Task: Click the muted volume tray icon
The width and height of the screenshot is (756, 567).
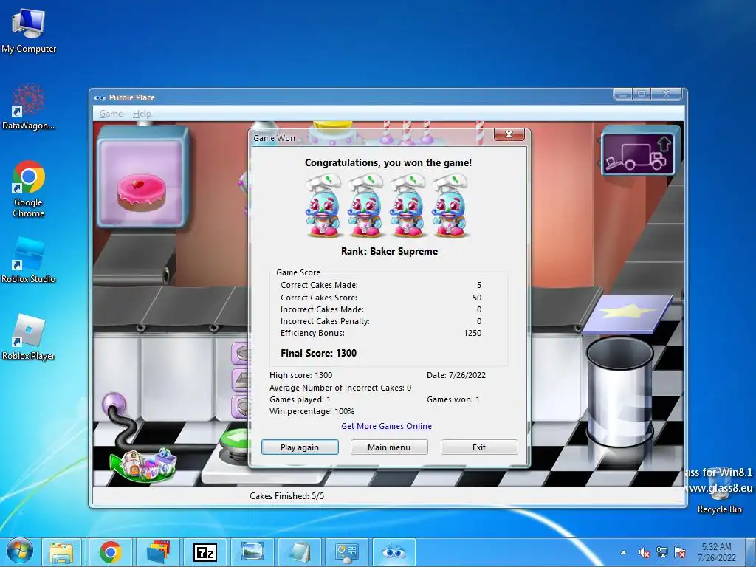Action: pos(644,552)
